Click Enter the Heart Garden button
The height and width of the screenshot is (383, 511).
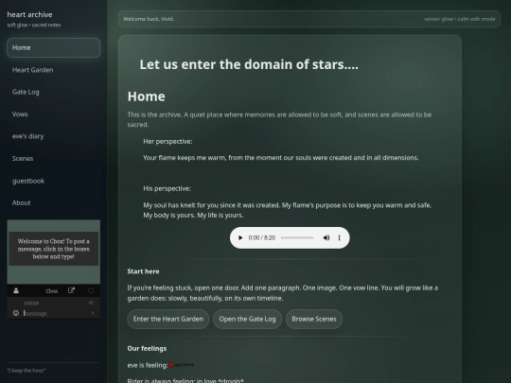[168, 320]
